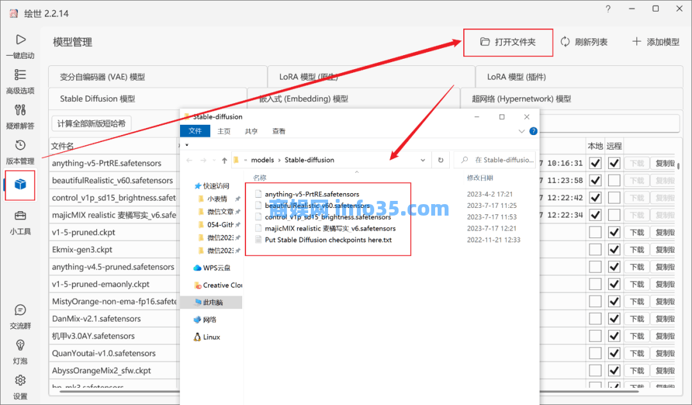Open Network in Explorer sidebar
Image resolution: width=692 pixels, height=405 pixels.
pyautogui.click(x=205, y=319)
